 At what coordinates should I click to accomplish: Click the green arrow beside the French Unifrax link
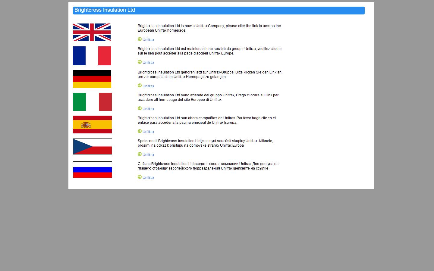(140, 62)
